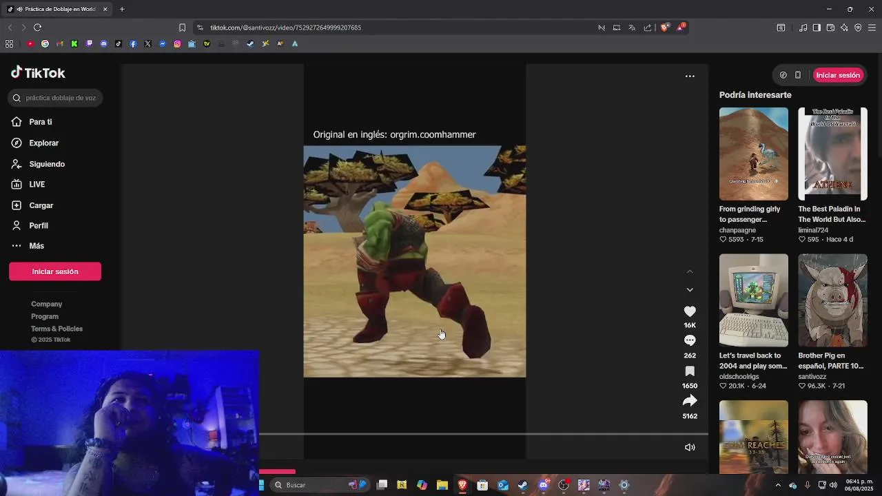Open the Terms & Policies link
The width and height of the screenshot is (882, 496).
(57, 329)
